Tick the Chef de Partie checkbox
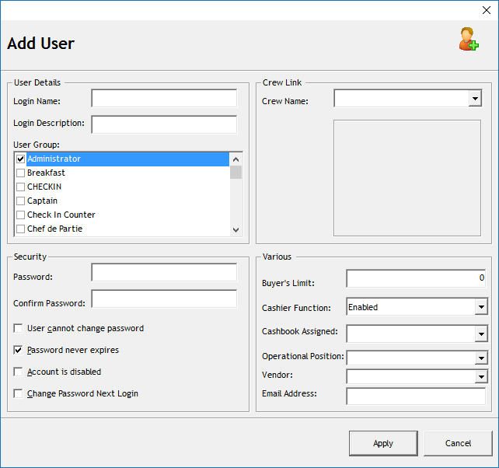499x468 pixels. point(21,229)
